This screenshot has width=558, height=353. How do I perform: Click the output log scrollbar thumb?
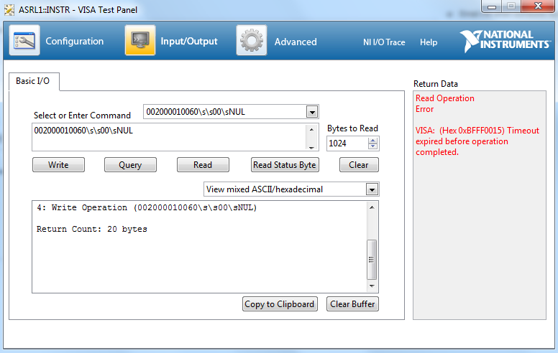372,260
